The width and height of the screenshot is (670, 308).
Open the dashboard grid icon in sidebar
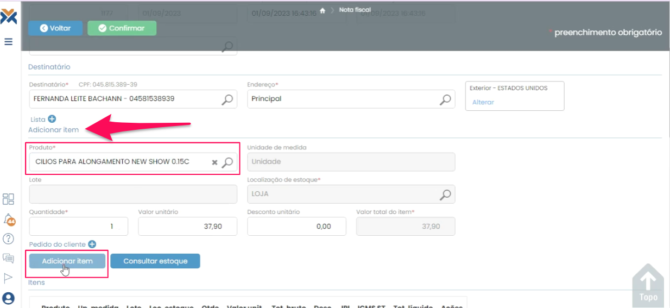click(8, 199)
